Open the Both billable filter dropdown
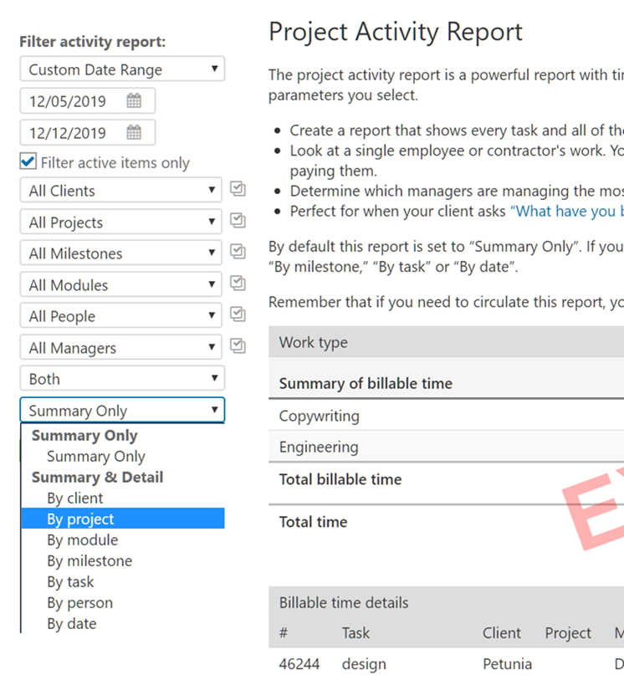The width and height of the screenshot is (624, 675). [x=122, y=379]
